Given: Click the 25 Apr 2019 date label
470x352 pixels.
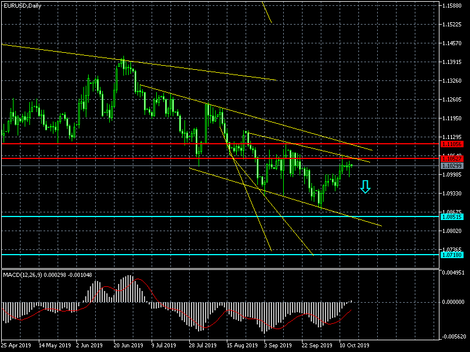Looking at the screenshot, I should (16, 346).
